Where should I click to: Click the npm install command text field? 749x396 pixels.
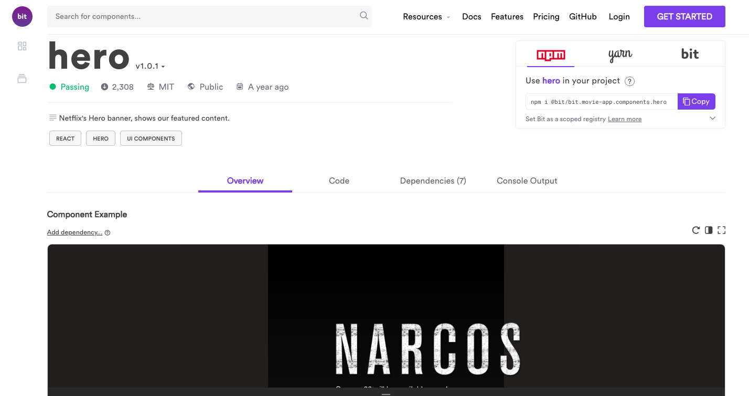[602, 102]
